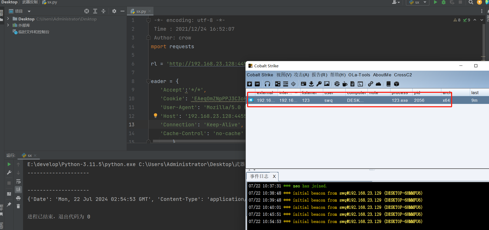Click the terminal scripted web delivery icon
This screenshot has width=489, height=230.
pos(360,84)
